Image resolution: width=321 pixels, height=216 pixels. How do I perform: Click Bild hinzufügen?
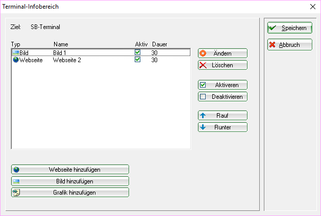coord(70,181)
